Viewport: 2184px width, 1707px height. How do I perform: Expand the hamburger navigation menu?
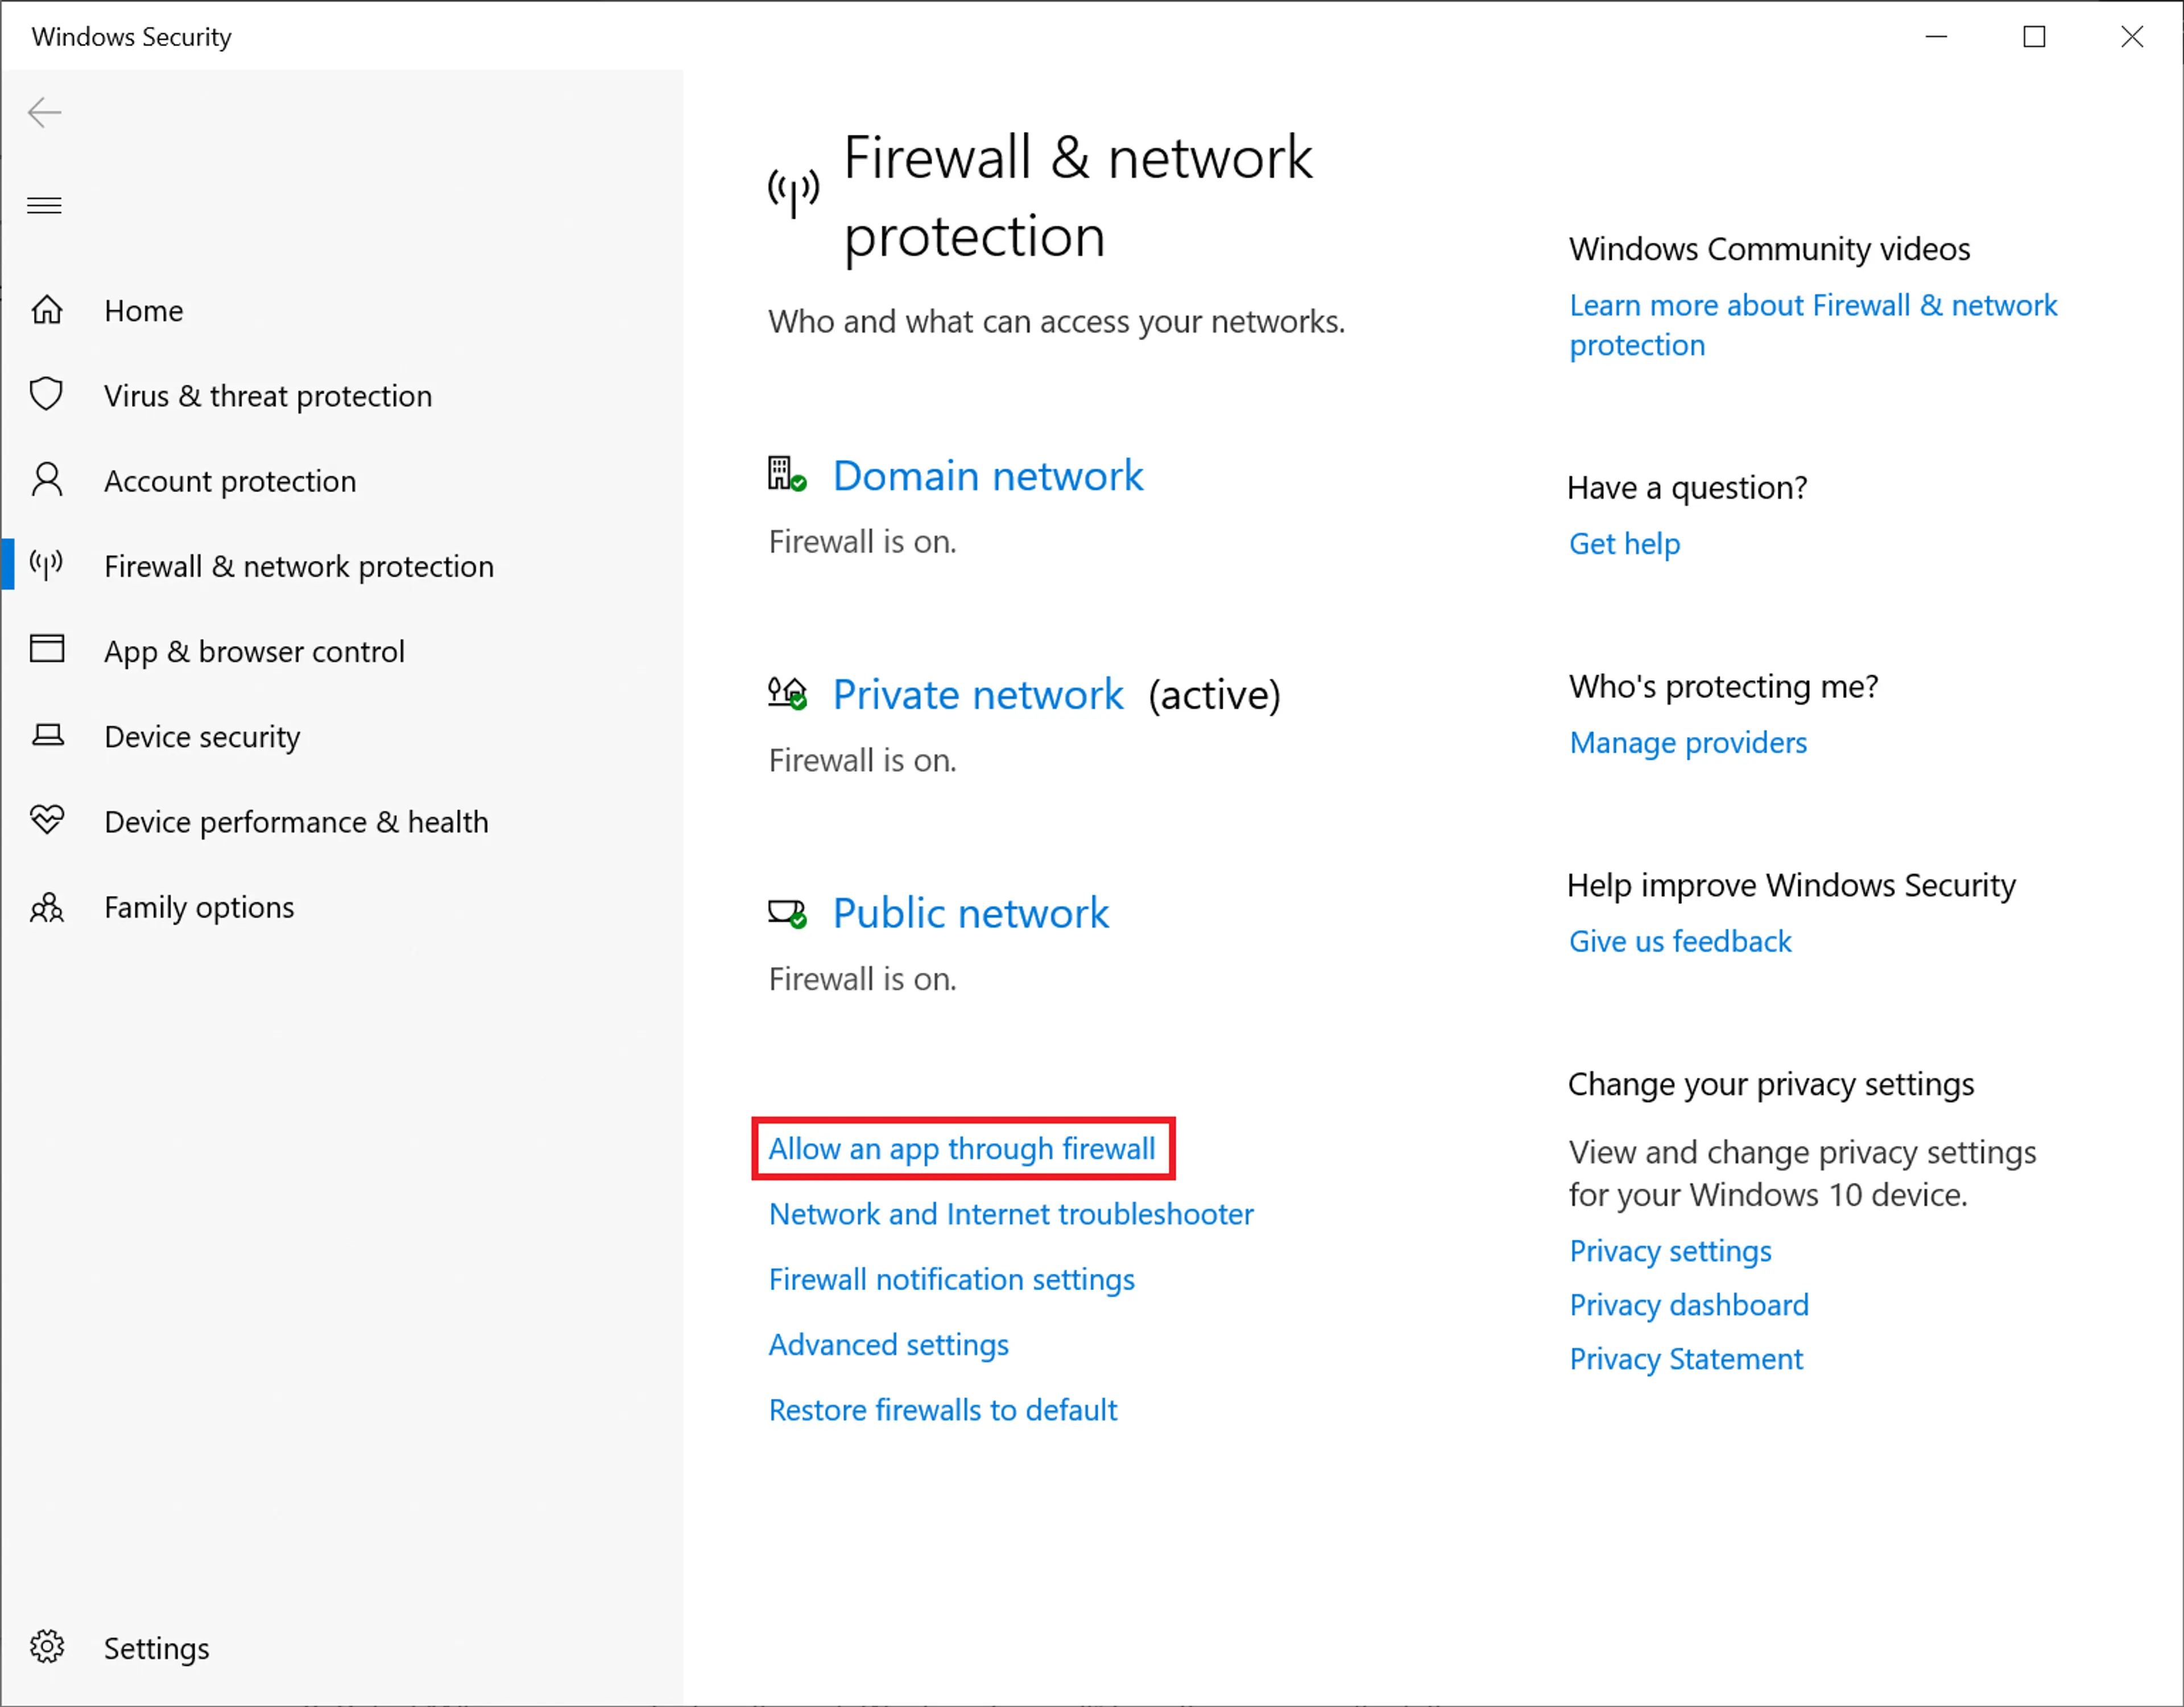point(45,206)
